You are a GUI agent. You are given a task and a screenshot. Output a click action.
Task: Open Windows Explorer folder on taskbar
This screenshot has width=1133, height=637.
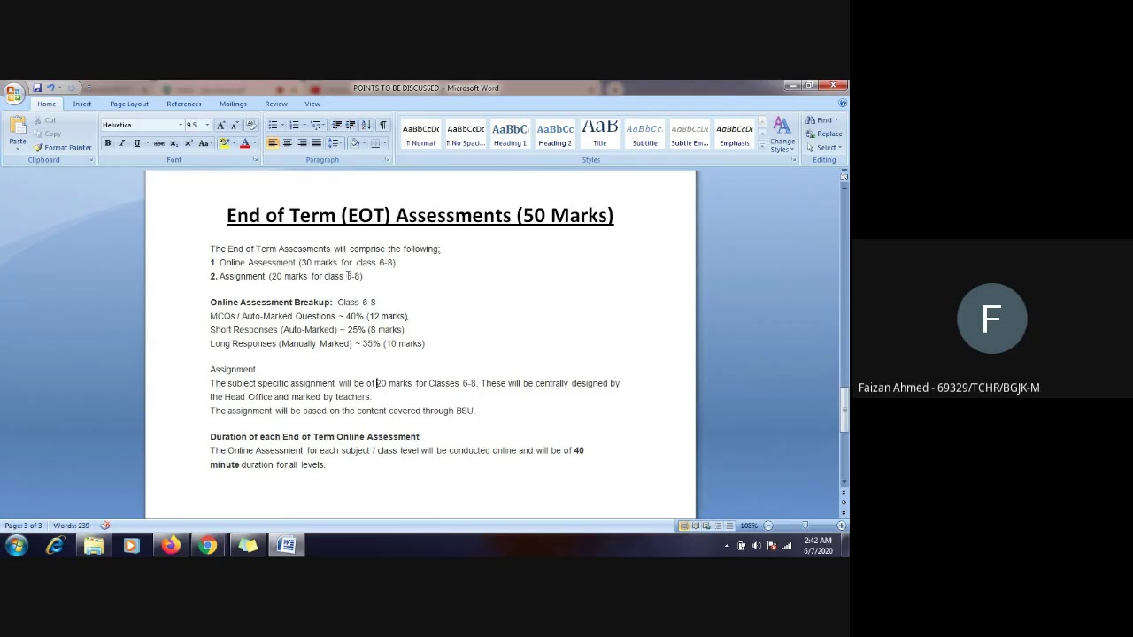(x=94, y=546)
